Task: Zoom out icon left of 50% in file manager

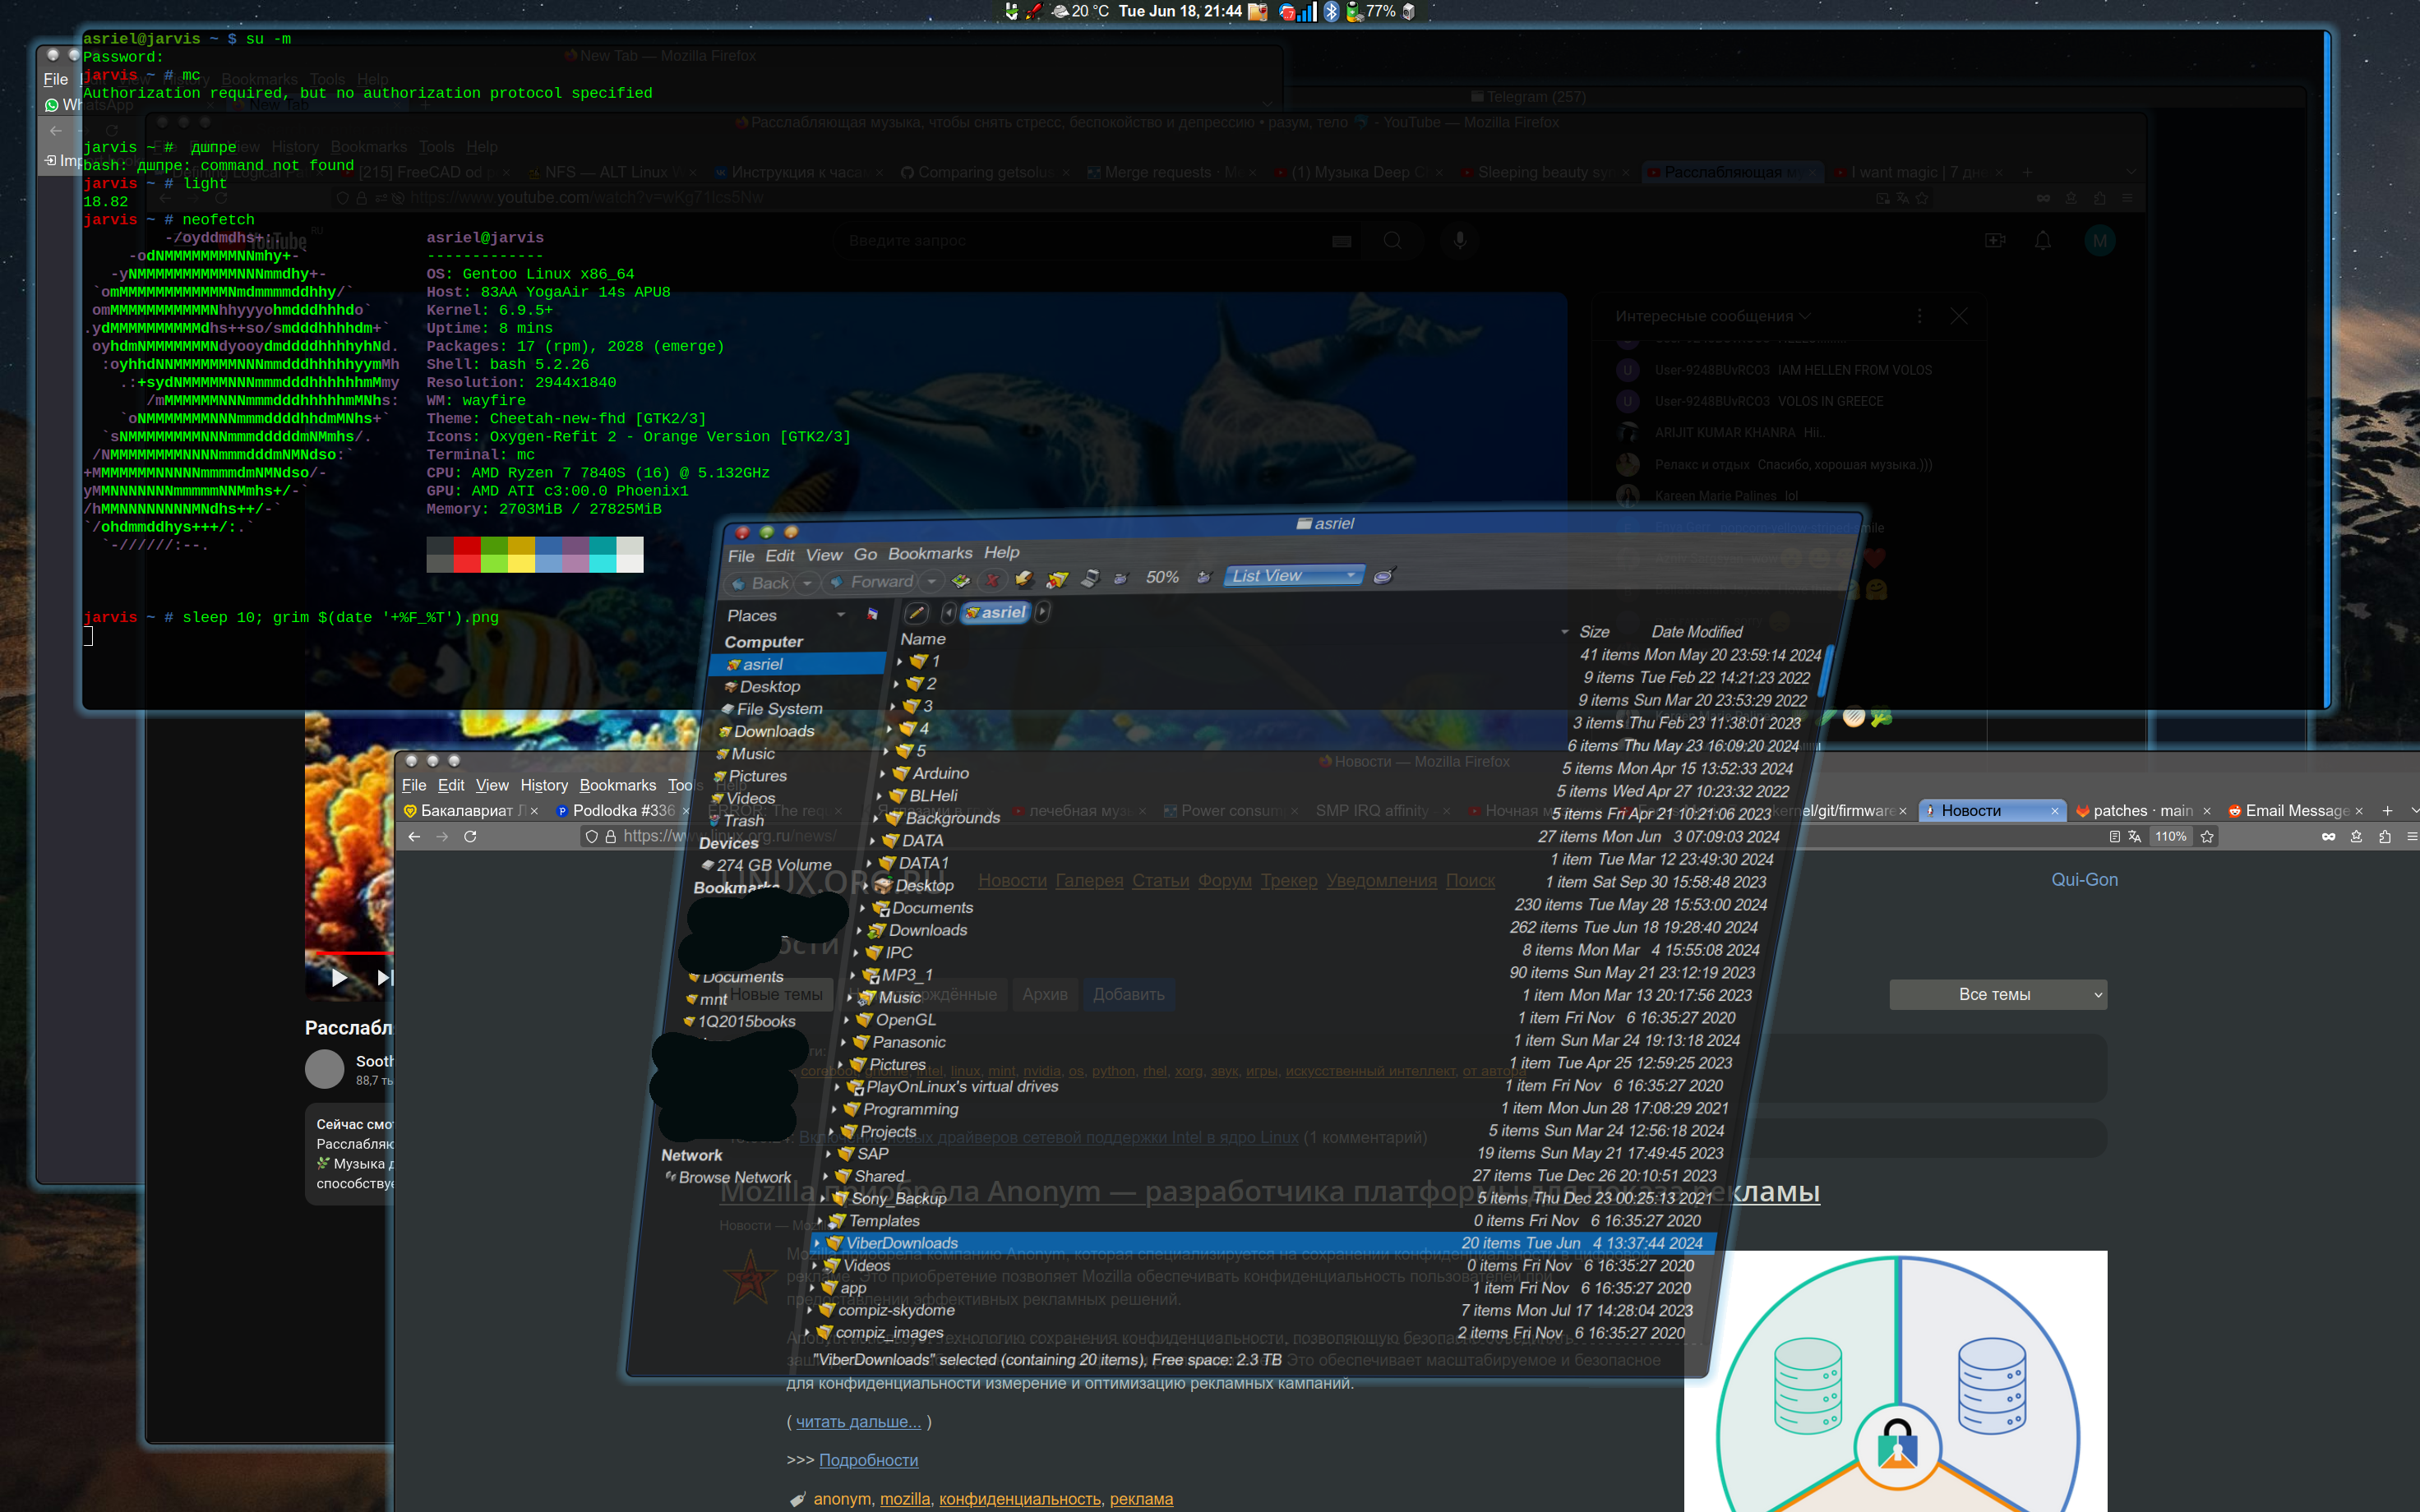Action: [1121, 578]
